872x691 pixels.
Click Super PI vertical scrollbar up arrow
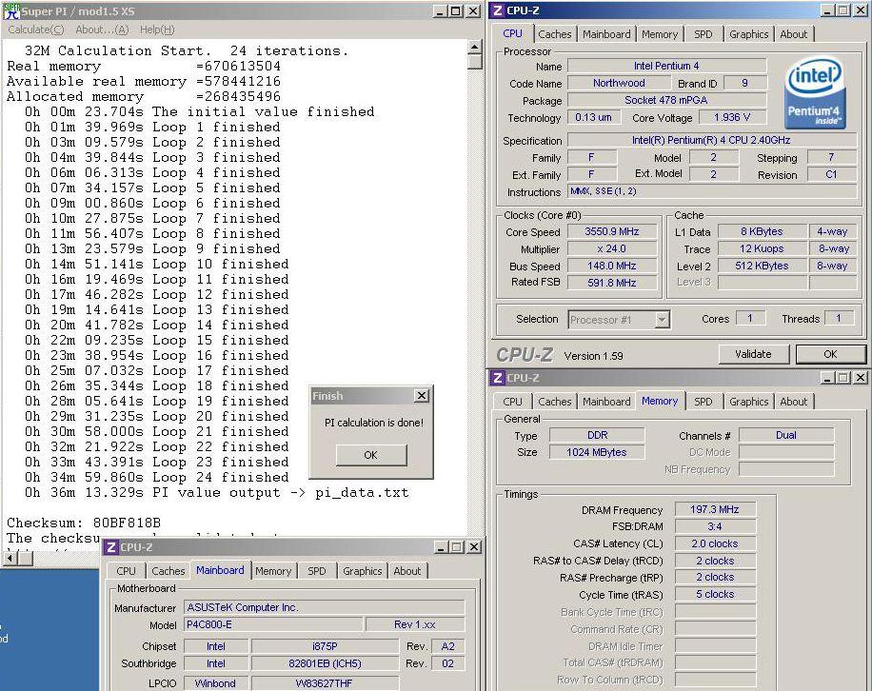pos(474,47)
